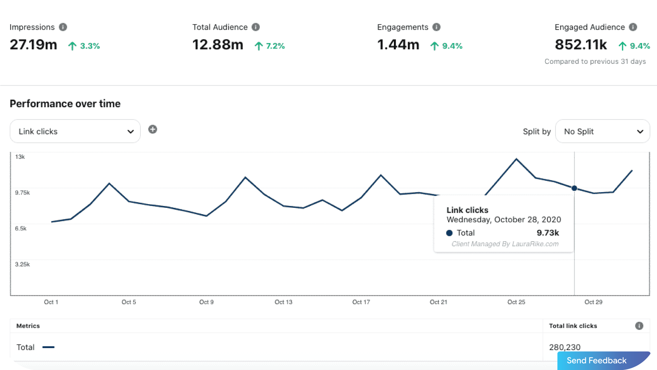Open the Link clicks metric dropdown
This screenshot has width=657, height=370.
pyautogui.click(x=74, y=131)
